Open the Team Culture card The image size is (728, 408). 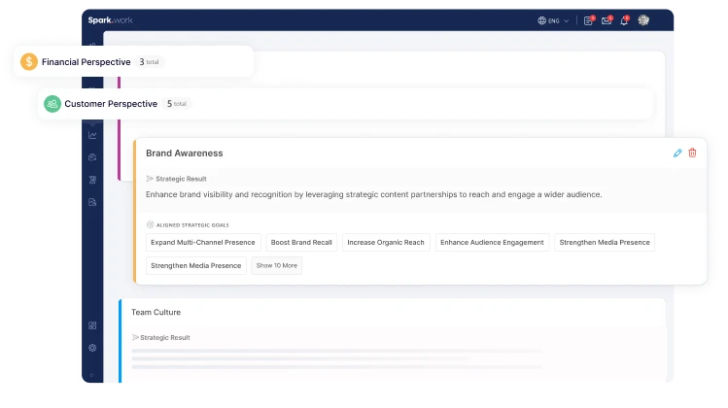point(156,312)
